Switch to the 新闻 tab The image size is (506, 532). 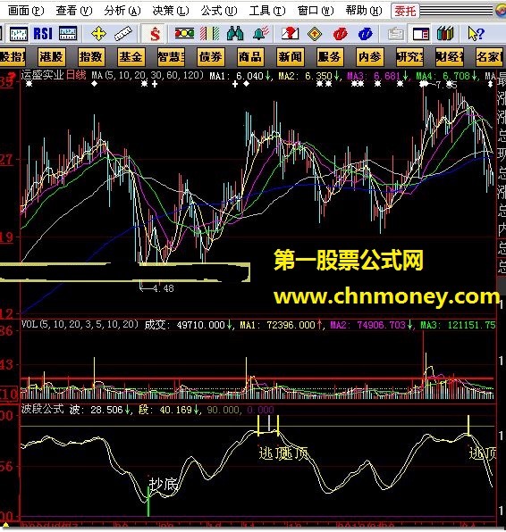[x=290, y=56]
